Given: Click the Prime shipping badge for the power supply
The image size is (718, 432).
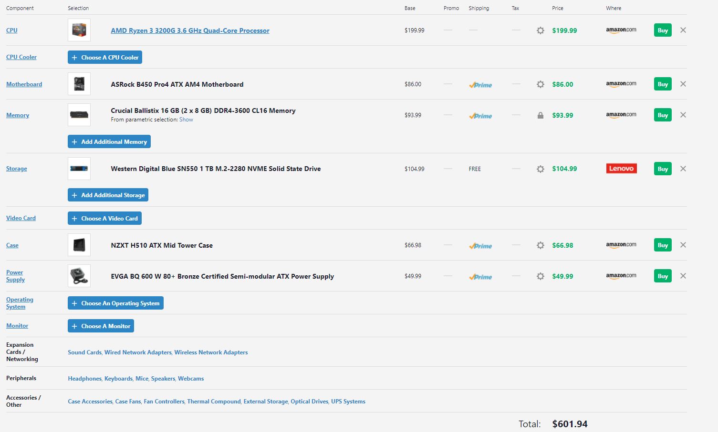Looking at the screenshot, I should click(x=480, y=277).
